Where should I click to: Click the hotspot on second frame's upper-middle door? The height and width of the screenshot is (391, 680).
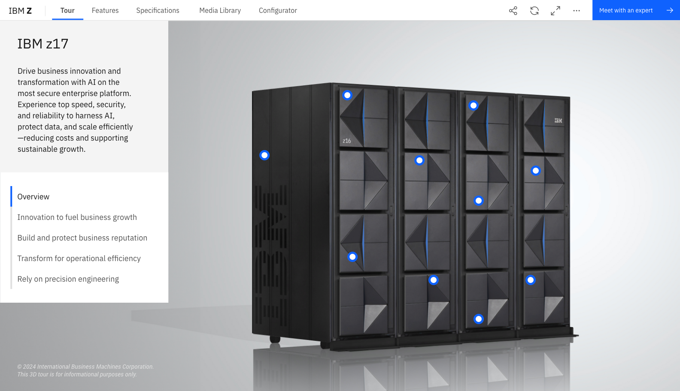tap(419, 160)
